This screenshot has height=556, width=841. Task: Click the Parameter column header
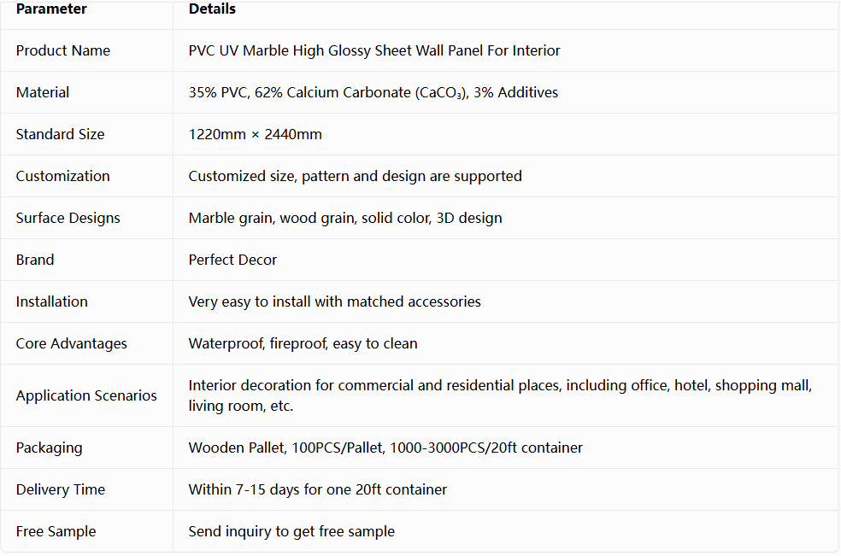click(51, 9)
